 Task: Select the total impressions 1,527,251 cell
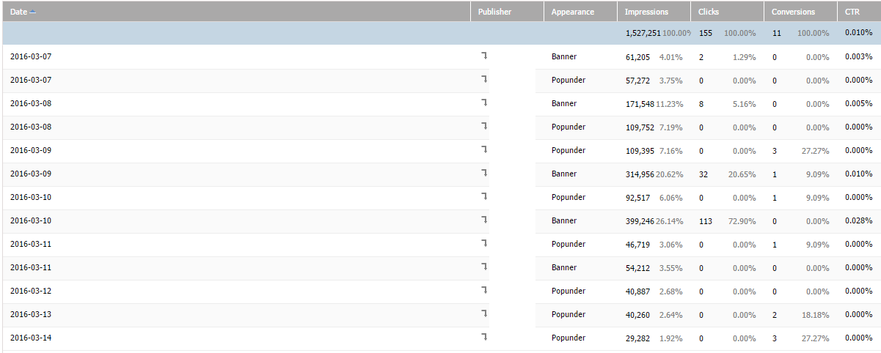[x=643, y=33]
